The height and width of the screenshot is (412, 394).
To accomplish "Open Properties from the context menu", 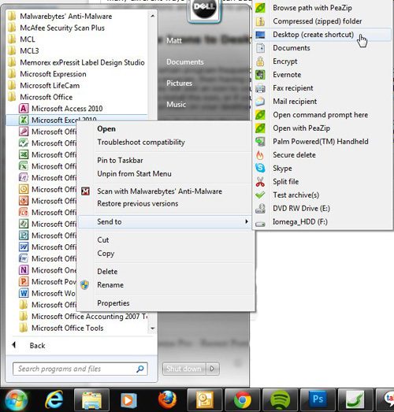I will point(113,303).
